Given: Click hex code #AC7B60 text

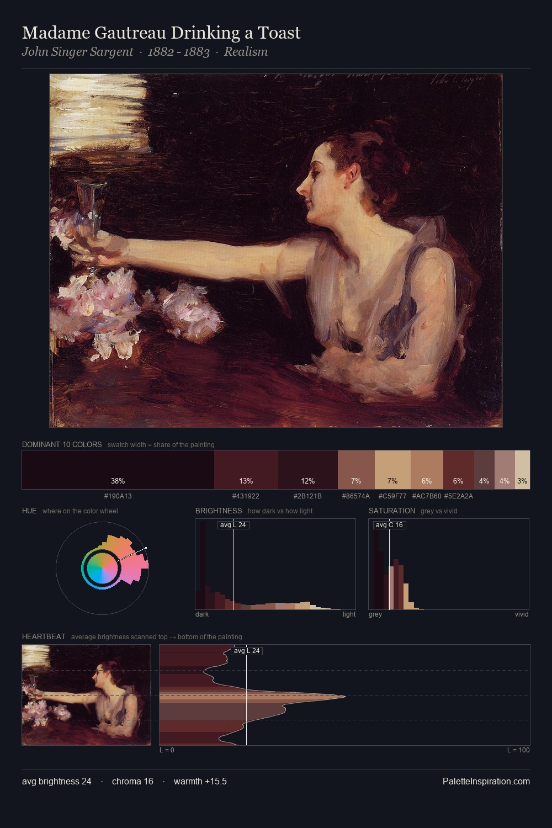Looking at the screenshot, I should (x=427, y=496).
